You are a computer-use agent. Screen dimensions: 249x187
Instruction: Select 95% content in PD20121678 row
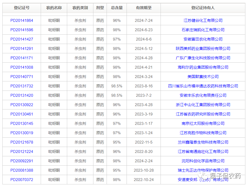117,142
